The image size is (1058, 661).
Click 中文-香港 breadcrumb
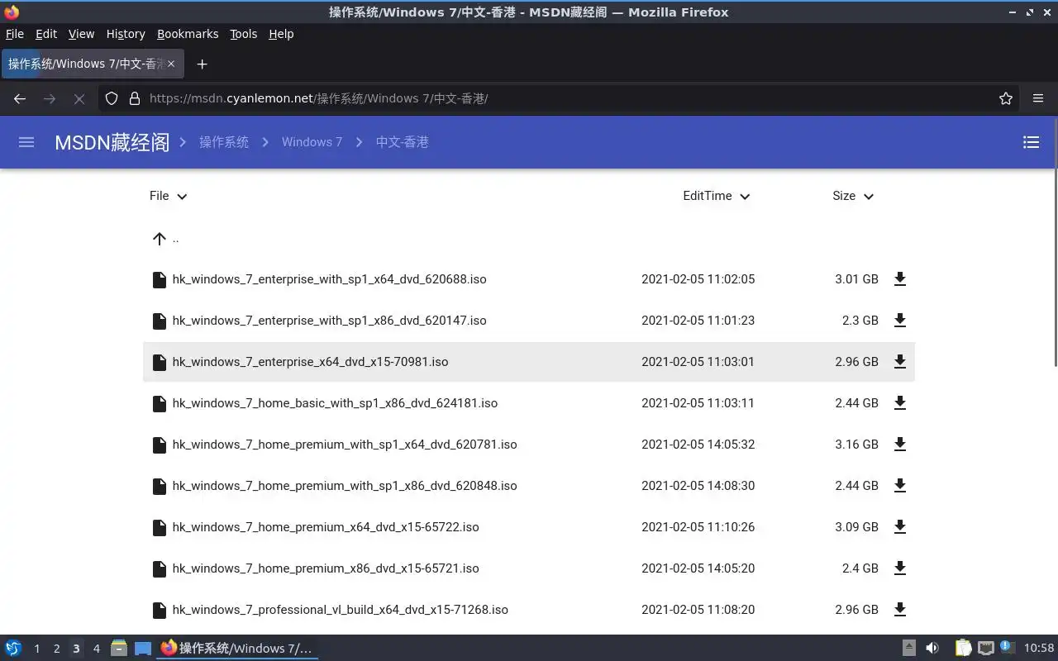(x=403, y=142)
